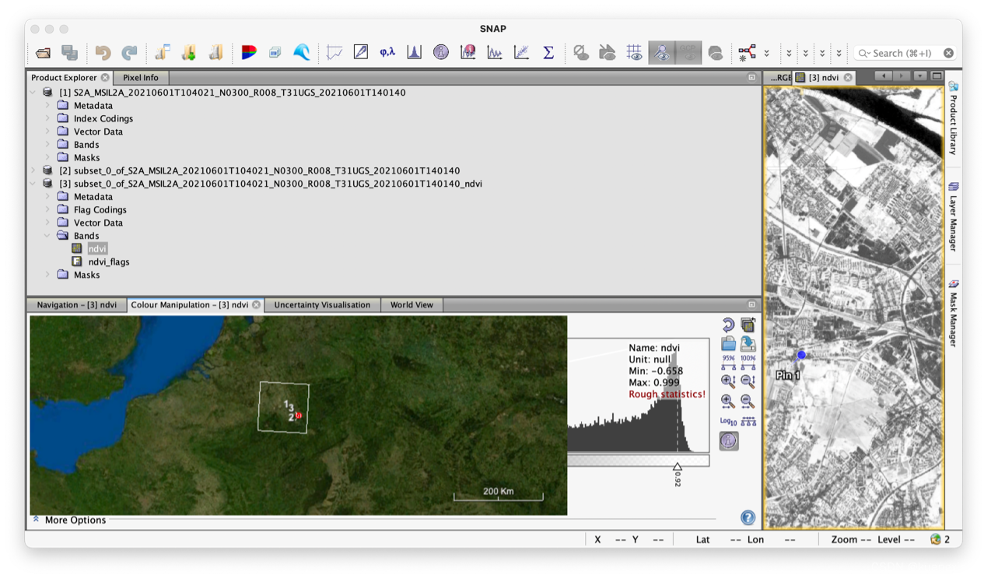The width and height of the screenshot is (991, 582).
Task: Open the Histogram tool in toolbar
Action: coord(415,52)
